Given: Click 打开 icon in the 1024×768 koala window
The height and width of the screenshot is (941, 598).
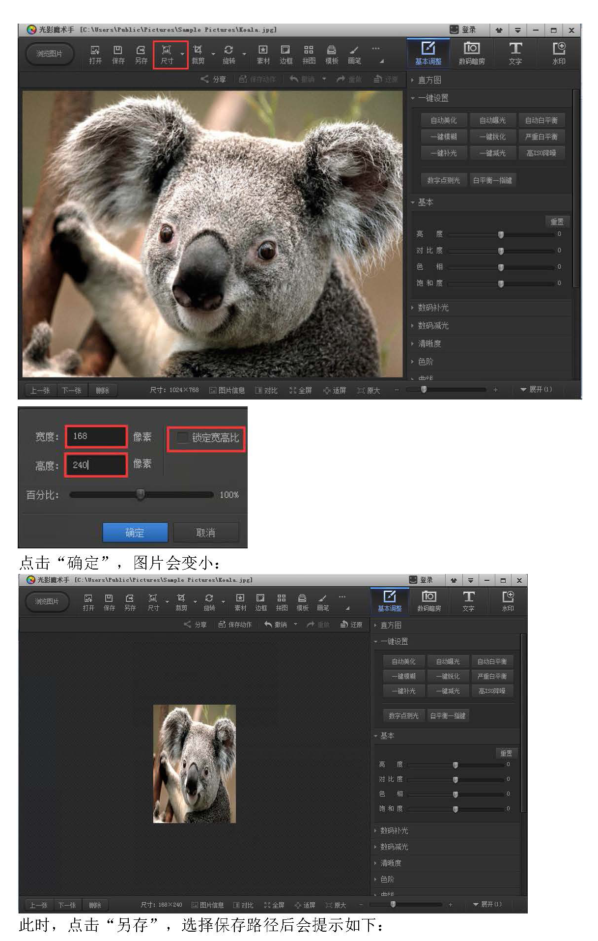Looking at the screenshot, I should (x=95, y=55).
